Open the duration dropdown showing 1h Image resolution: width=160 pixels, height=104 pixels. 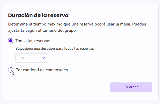pos(32,58)
